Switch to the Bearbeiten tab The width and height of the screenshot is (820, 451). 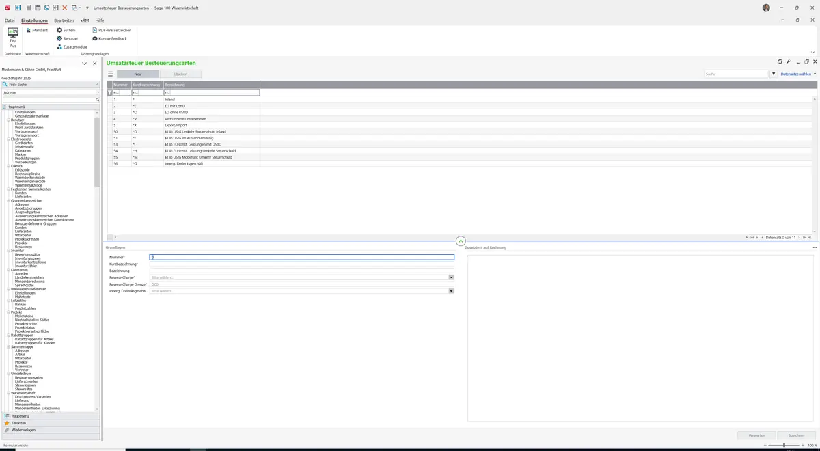pos(64,20)
